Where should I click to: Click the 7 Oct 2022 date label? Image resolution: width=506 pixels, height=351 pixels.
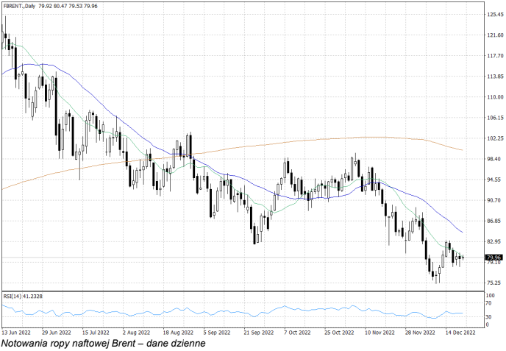point(298,332)
